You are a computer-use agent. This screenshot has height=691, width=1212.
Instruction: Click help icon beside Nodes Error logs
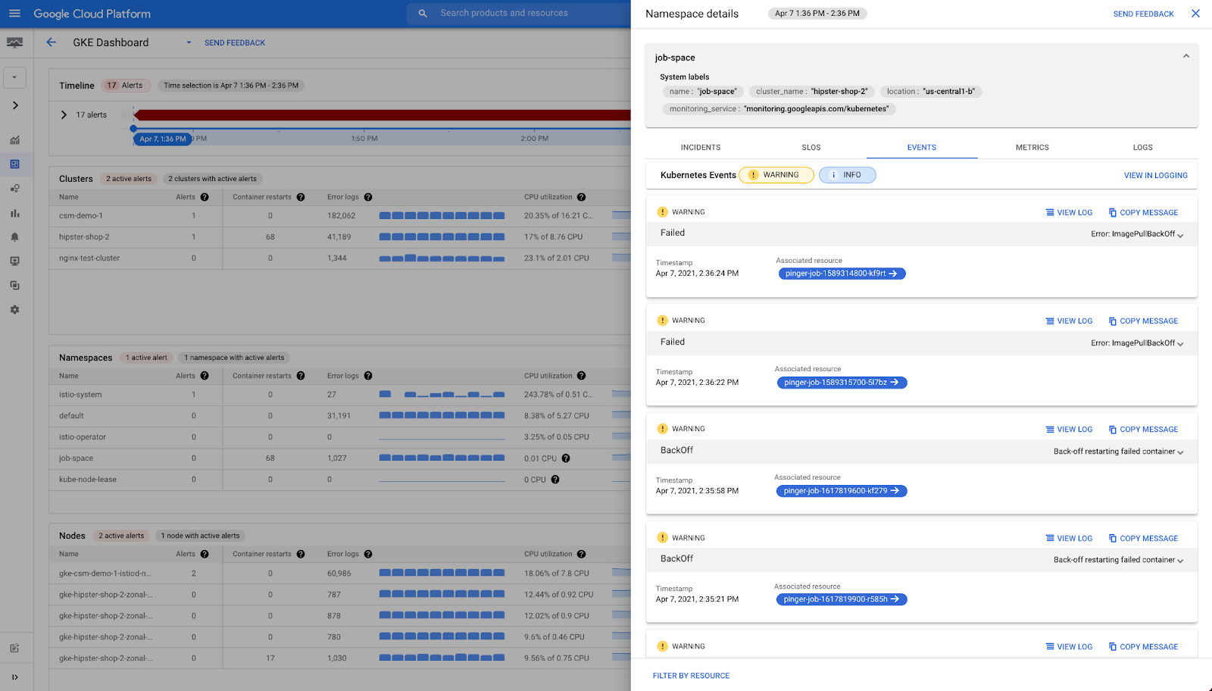(x=368, y=554)
